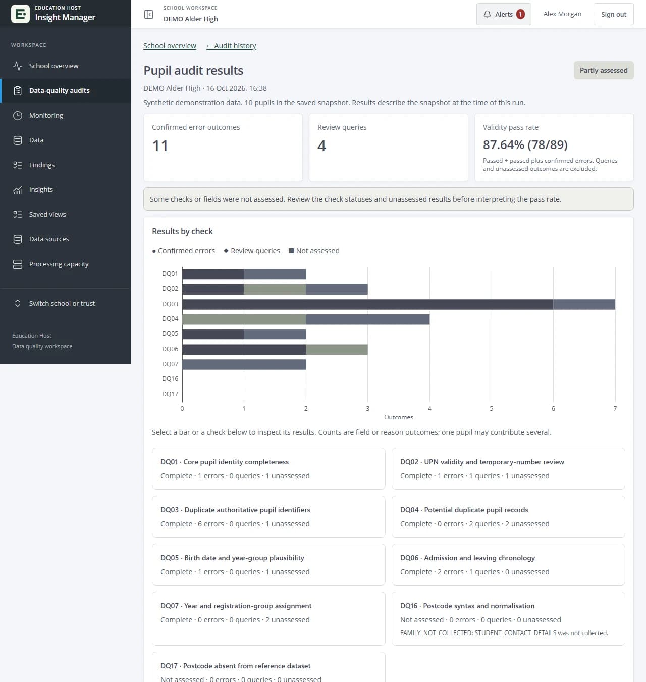The image size is (646, 682).
Task: Open DQ06 Admission and leaving chronology card
Action: click(x=508, y=564)
